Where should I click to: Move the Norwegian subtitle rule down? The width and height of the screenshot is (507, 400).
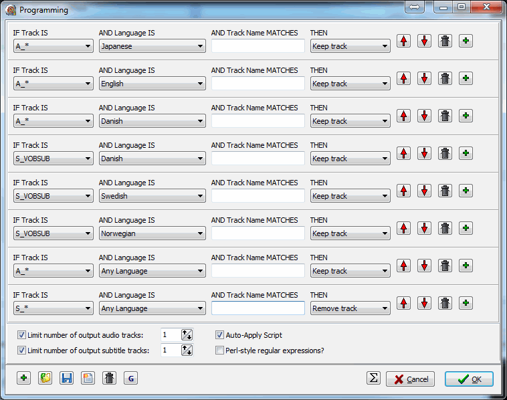(424, 228)
